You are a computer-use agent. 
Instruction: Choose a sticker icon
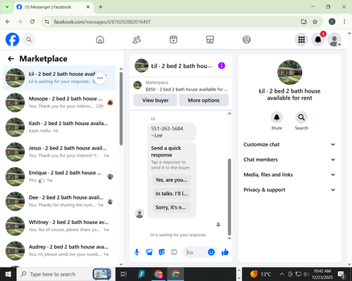162,252
